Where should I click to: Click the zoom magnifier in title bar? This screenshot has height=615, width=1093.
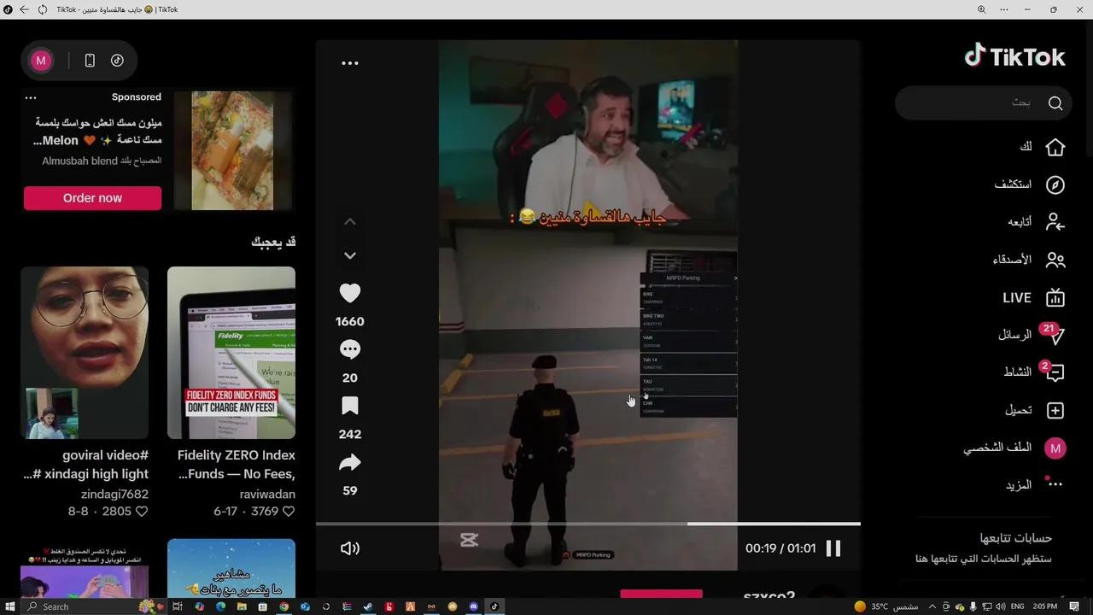pyautogui.click(x=981, y=9)
